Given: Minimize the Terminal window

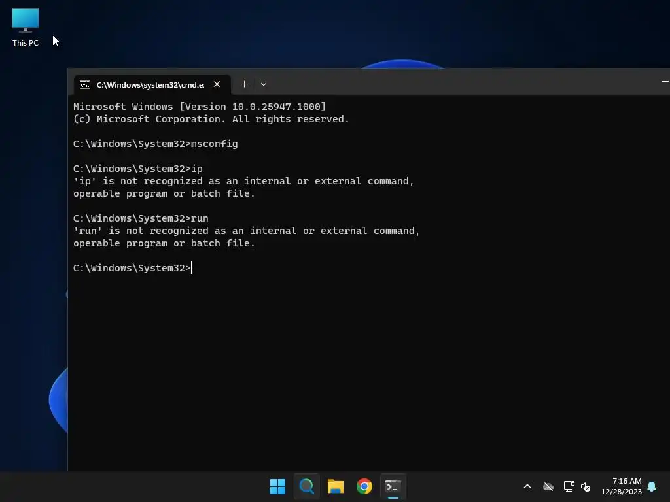Looking at the screenshot, I should (x=665, y=81).
